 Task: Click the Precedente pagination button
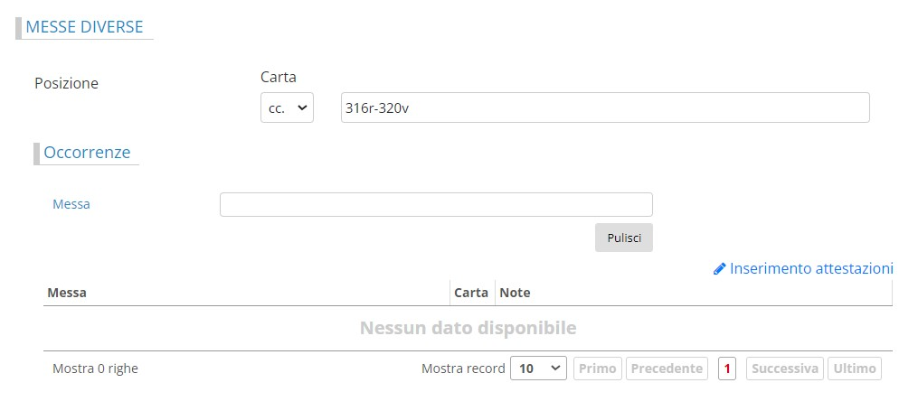point(667,369)
